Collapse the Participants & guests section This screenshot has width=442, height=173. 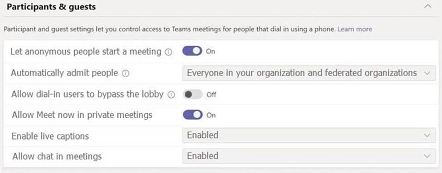click(428, 6)
